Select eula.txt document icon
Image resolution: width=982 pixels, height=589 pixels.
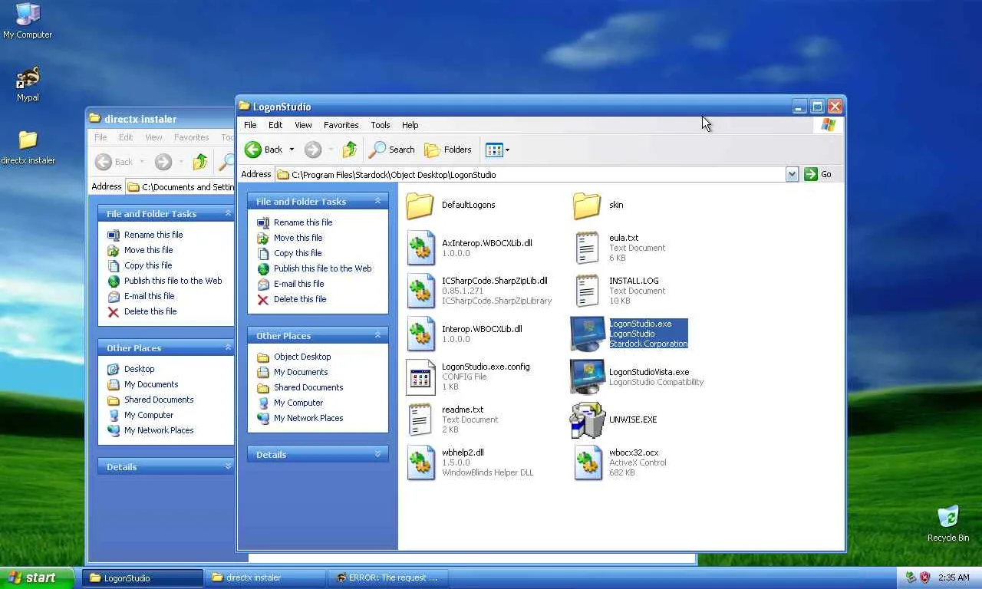(x=588, y=248)
